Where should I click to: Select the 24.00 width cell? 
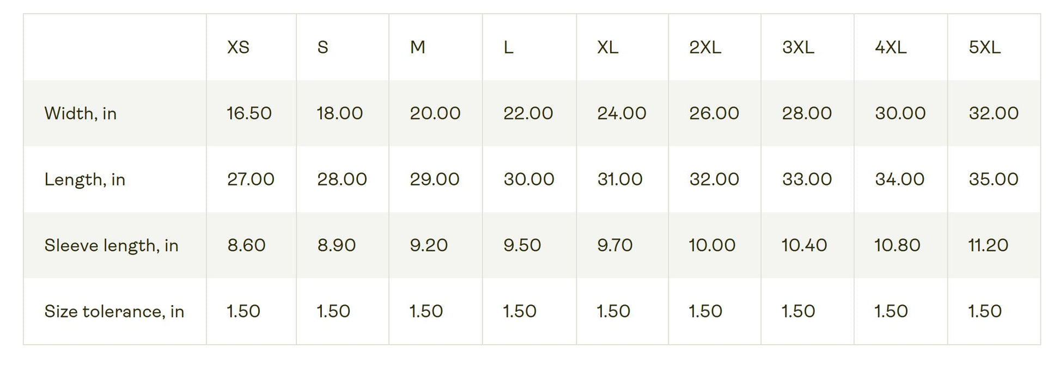point(622,113)
